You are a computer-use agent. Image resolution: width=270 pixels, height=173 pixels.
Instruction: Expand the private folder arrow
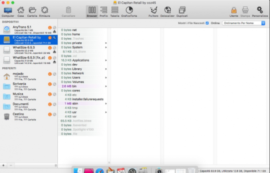tap(106, 43)
